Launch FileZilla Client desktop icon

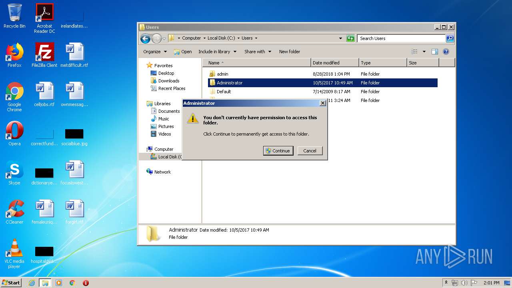pos(44,55)
